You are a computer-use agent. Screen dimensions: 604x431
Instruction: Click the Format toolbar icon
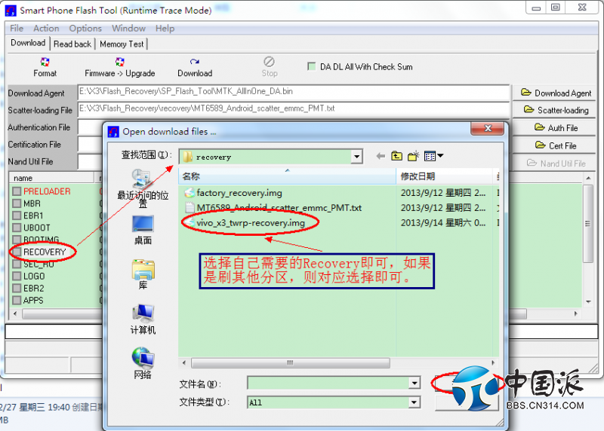click(x=45, y=62)
